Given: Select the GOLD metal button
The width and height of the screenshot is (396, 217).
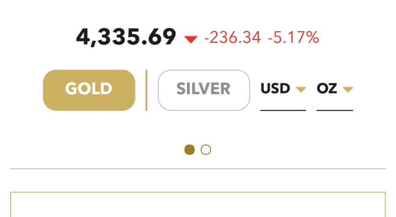Looking at the screenshot, I should point(89,90).
